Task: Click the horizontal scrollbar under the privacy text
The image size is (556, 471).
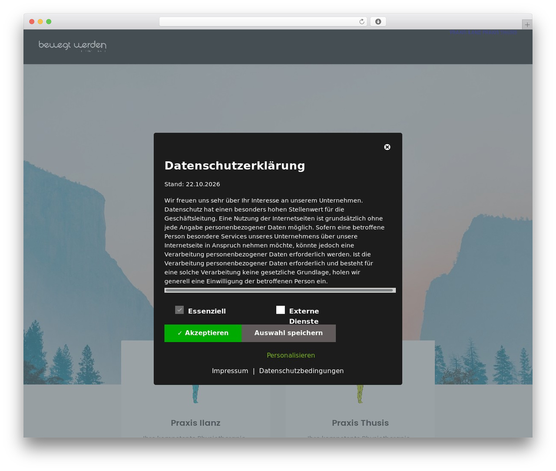Action: (280, 290)
